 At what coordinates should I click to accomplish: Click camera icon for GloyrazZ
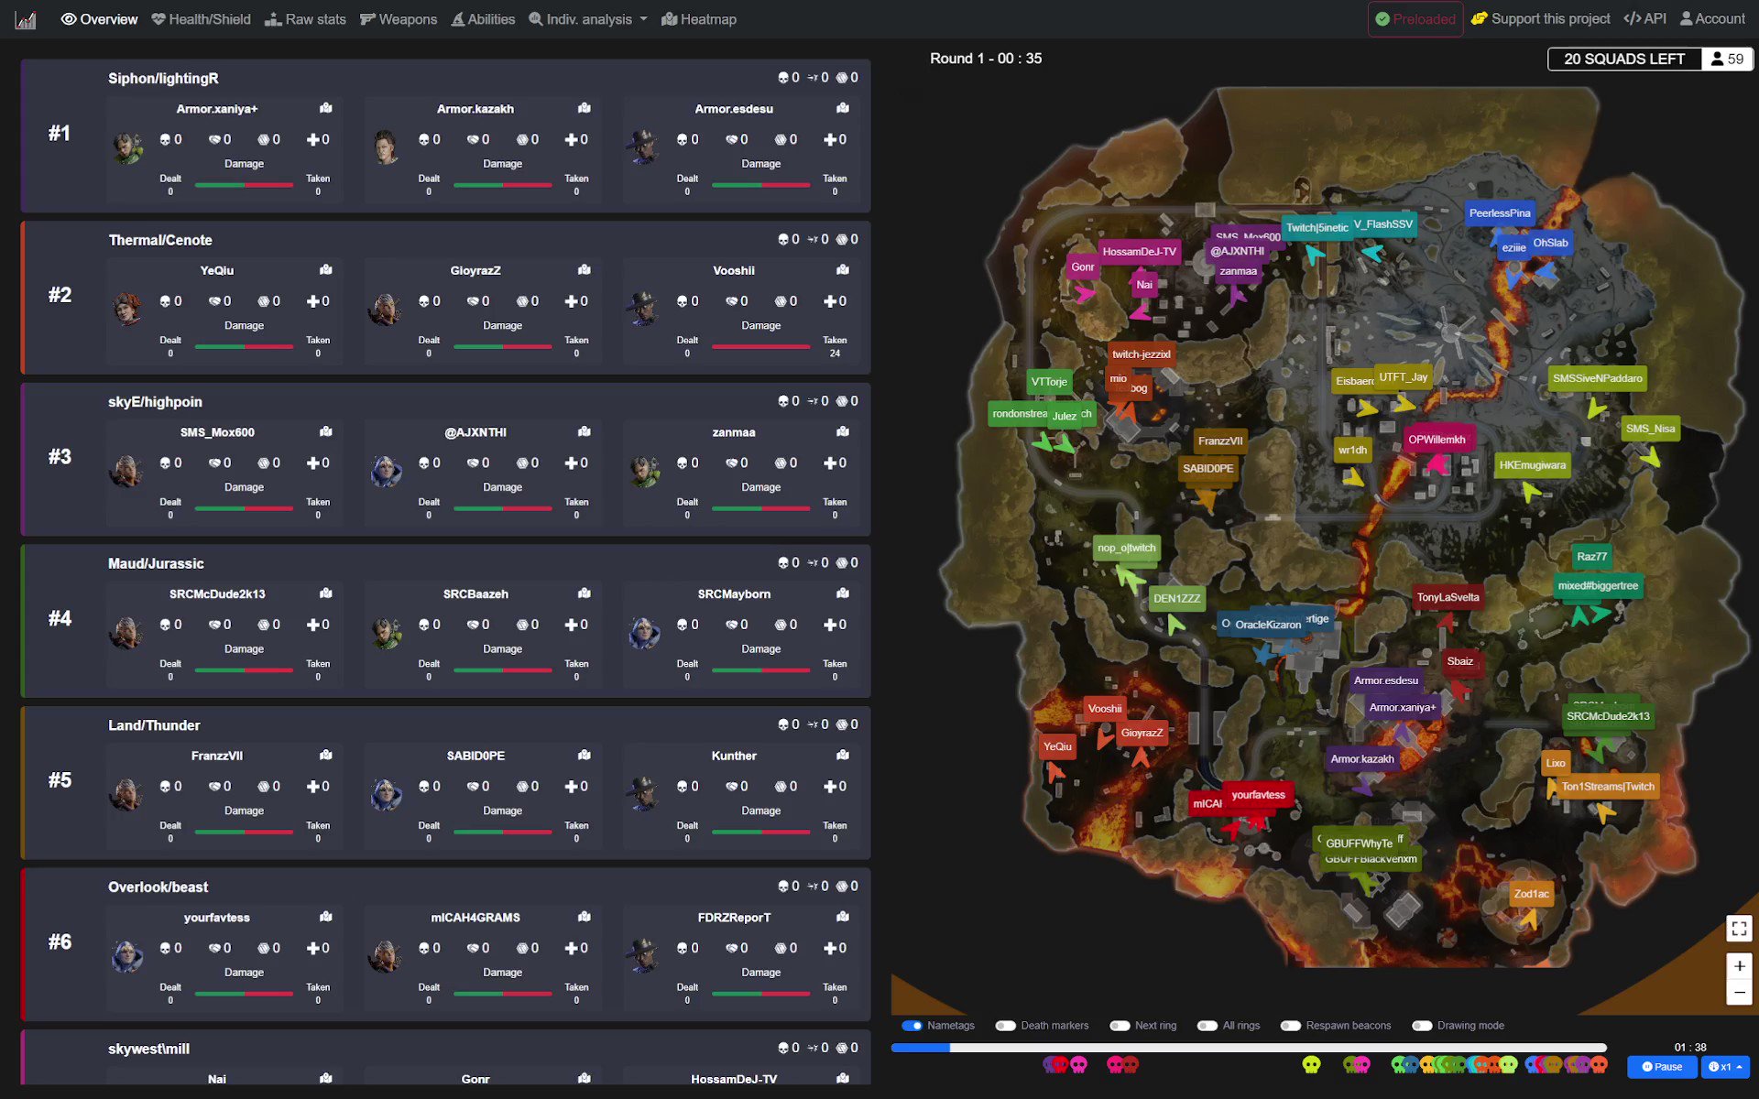point(585,270)
